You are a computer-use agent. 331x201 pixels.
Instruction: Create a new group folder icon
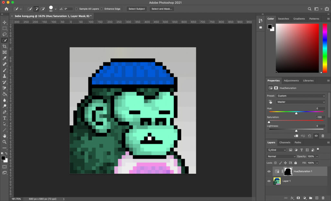(311, 198)
